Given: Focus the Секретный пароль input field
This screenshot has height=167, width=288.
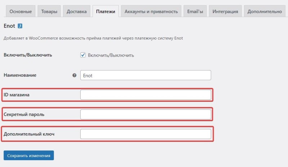Looking at the screenshot, I should 146,114.
